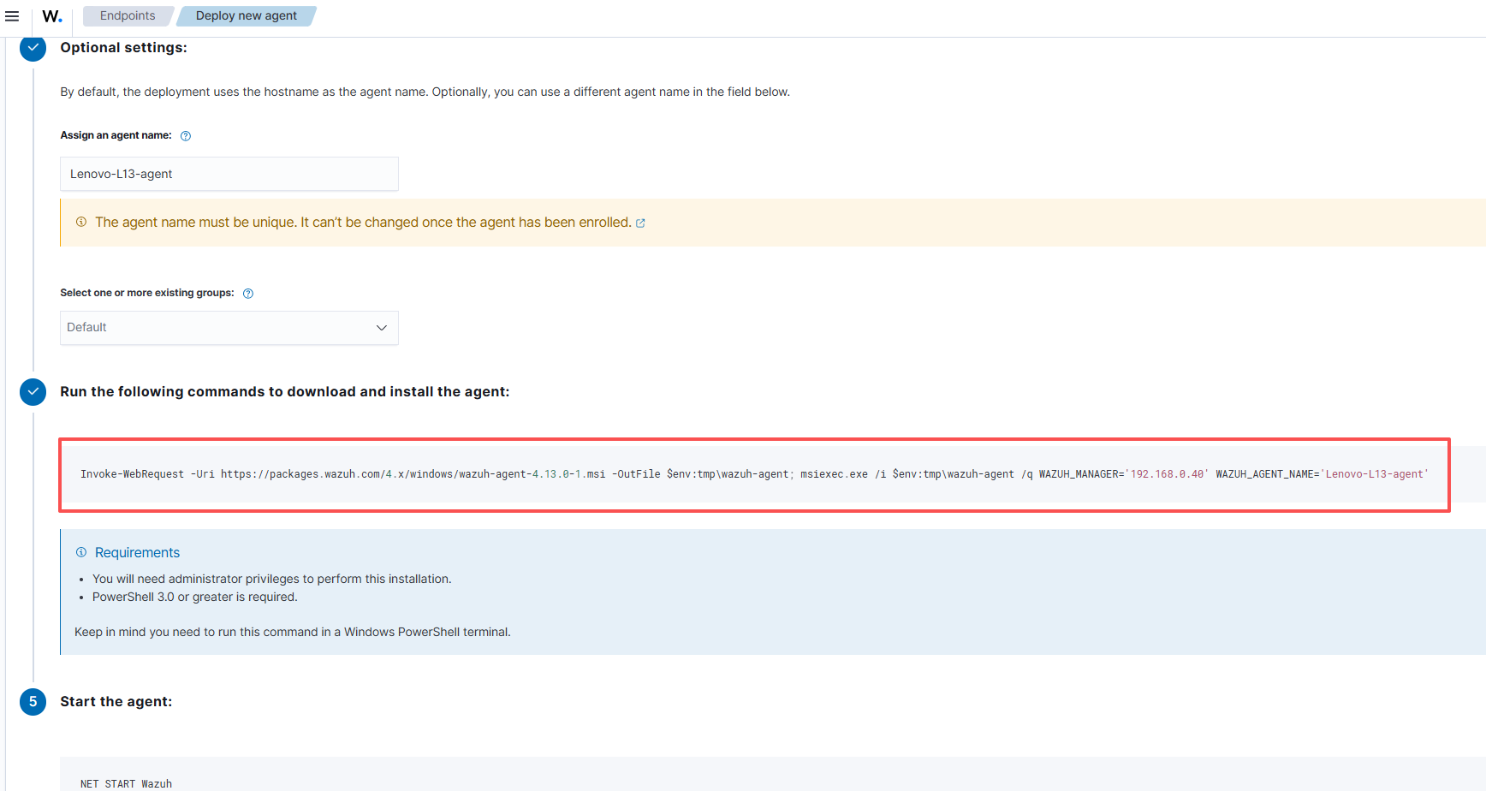Image resolution: width=1486 pixels, height=791 pixels.
Task: Select the Deploy new agent breadcrumb
Action: [247, 15]
